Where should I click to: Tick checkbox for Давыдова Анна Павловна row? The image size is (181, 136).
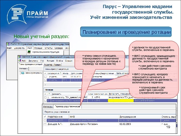point(45,120)
